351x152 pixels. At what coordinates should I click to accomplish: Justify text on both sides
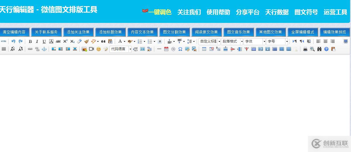pyautogui.click(x=4, y=49)
